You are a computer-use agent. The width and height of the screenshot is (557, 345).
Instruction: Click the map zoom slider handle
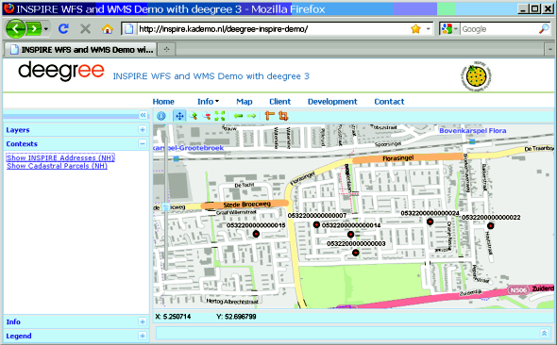(165, 207)
